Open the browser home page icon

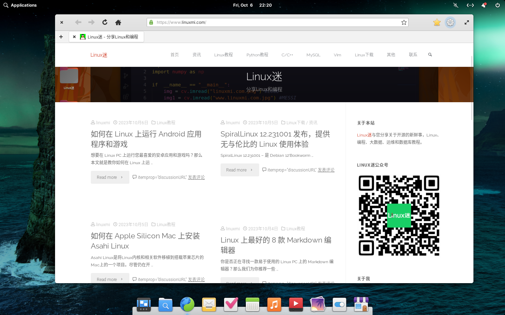click(x=118, y=22)
